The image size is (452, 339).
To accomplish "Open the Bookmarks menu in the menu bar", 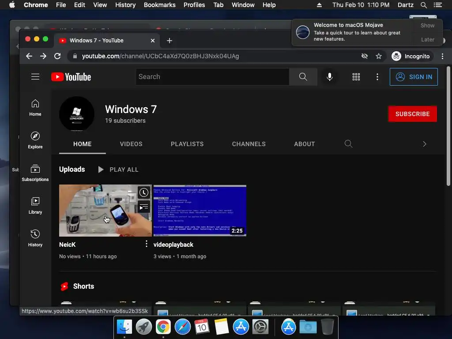I will [x=160, y=5].
